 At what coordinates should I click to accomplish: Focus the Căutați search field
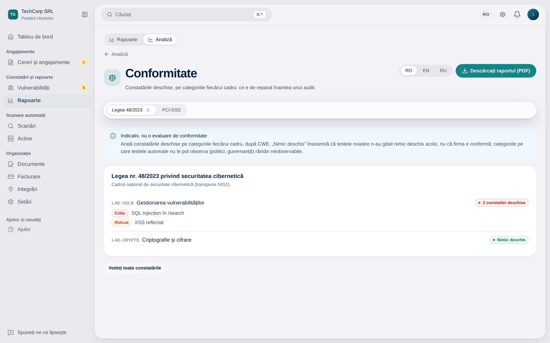[x=186, y=14]
